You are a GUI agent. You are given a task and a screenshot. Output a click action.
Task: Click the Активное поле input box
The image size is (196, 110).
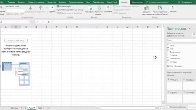[x=15, y=10]
